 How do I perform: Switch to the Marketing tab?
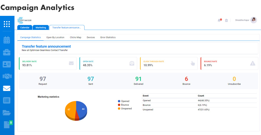(41, 28)
